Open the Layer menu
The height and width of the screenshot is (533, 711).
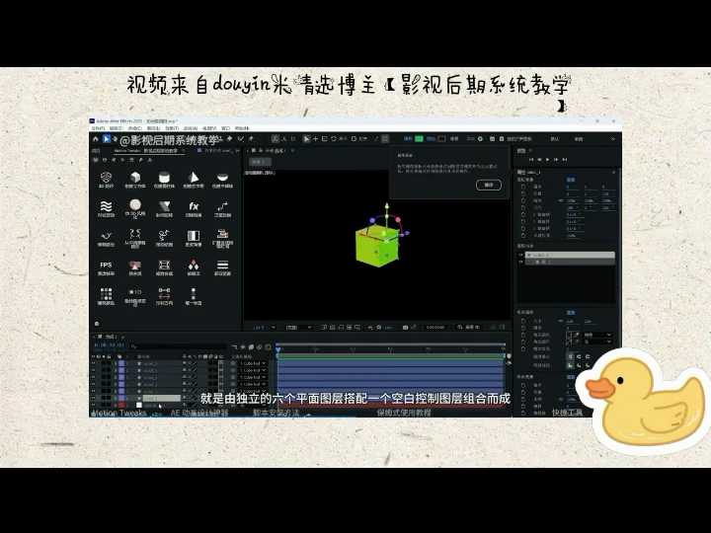pyautogui.click(x=153, y=128)
